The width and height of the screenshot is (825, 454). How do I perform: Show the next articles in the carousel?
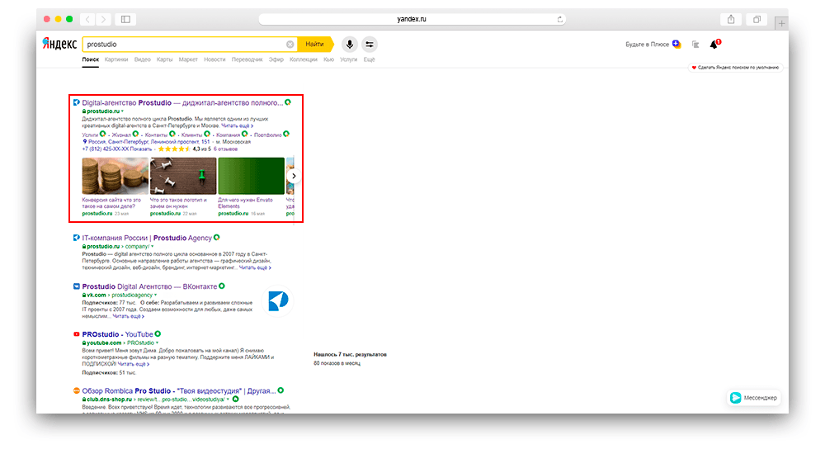(294, 176)
